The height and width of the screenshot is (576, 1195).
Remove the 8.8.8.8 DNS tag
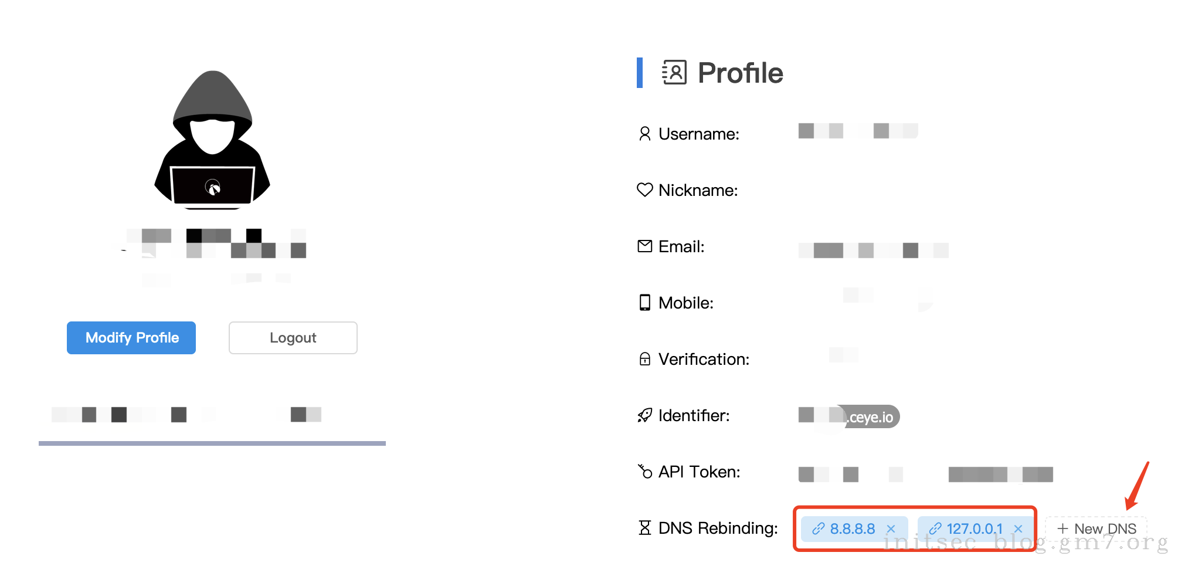pyautogui.click(x=891, y=529)
